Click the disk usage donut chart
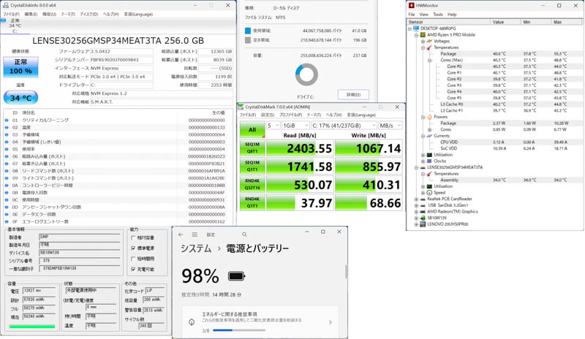585x339 pixels. [306, 75]
